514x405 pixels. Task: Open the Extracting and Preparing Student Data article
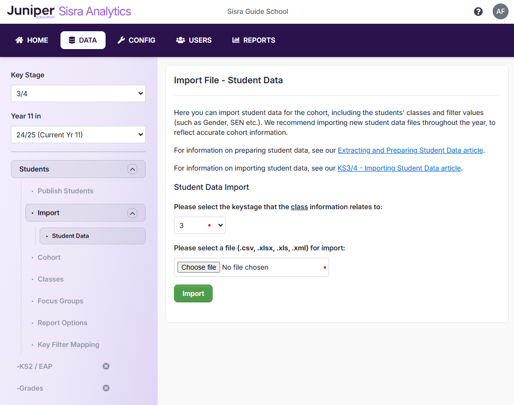point(410,150)
